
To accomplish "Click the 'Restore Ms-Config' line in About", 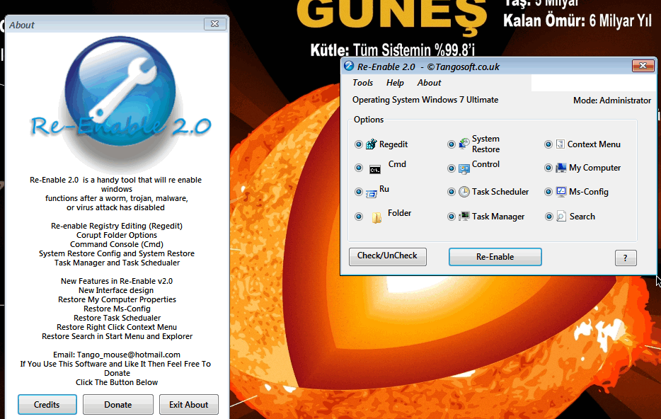I will 117,309.
